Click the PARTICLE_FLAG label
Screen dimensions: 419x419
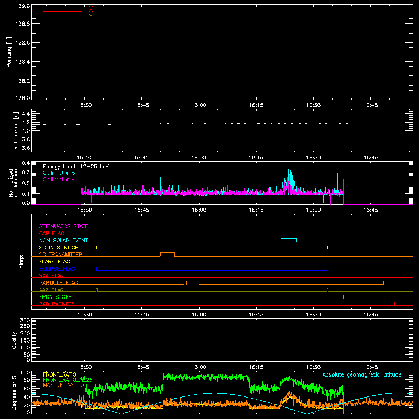coord(59,283)
